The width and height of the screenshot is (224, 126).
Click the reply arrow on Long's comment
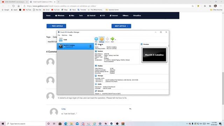click(x=130, y=109)
